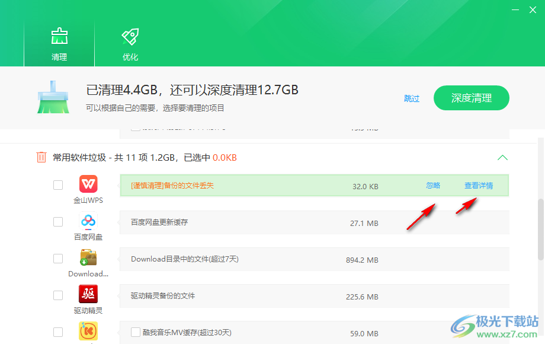Click the 金山WPS app icon
Screen dimensions: 545x344
coord(88,184)
